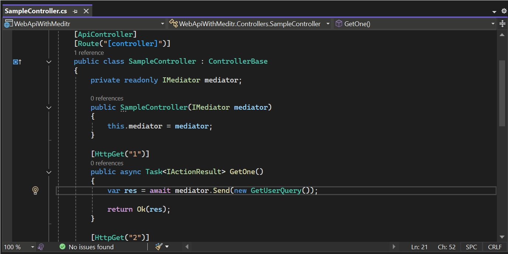Click the CRLF line ending indicator
508x254 pixels.
pos(495,247)
